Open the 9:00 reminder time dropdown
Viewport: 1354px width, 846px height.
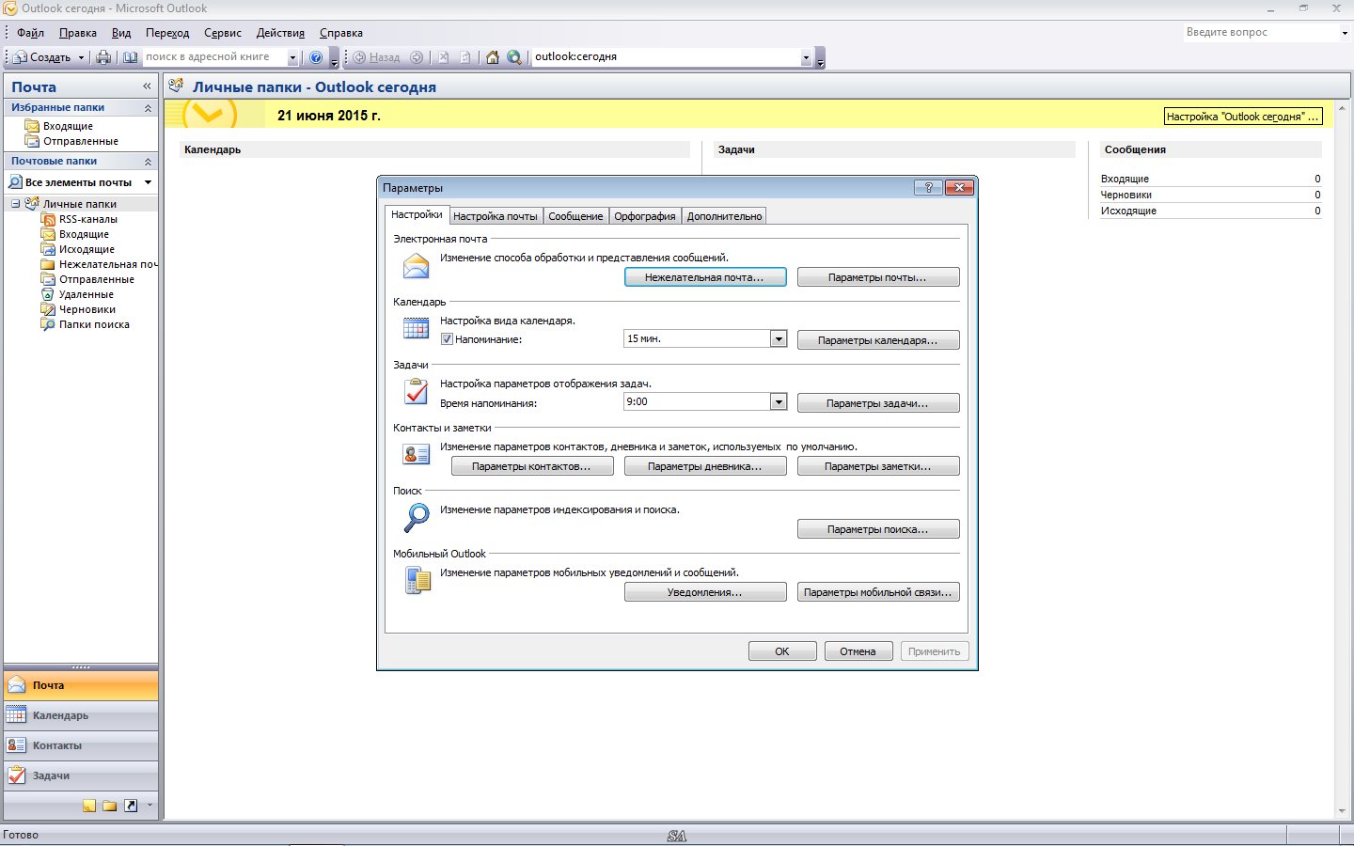779,401
